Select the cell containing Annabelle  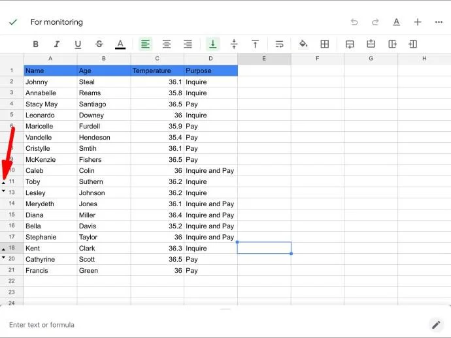50,93
